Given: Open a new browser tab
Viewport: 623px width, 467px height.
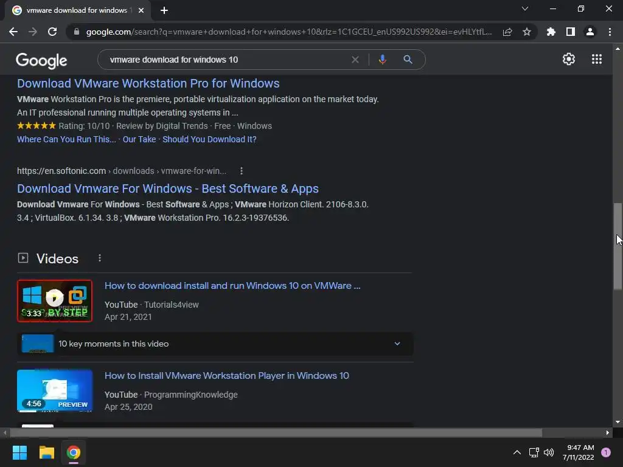Looking at the screenshot, I should (x=164, y=10).
